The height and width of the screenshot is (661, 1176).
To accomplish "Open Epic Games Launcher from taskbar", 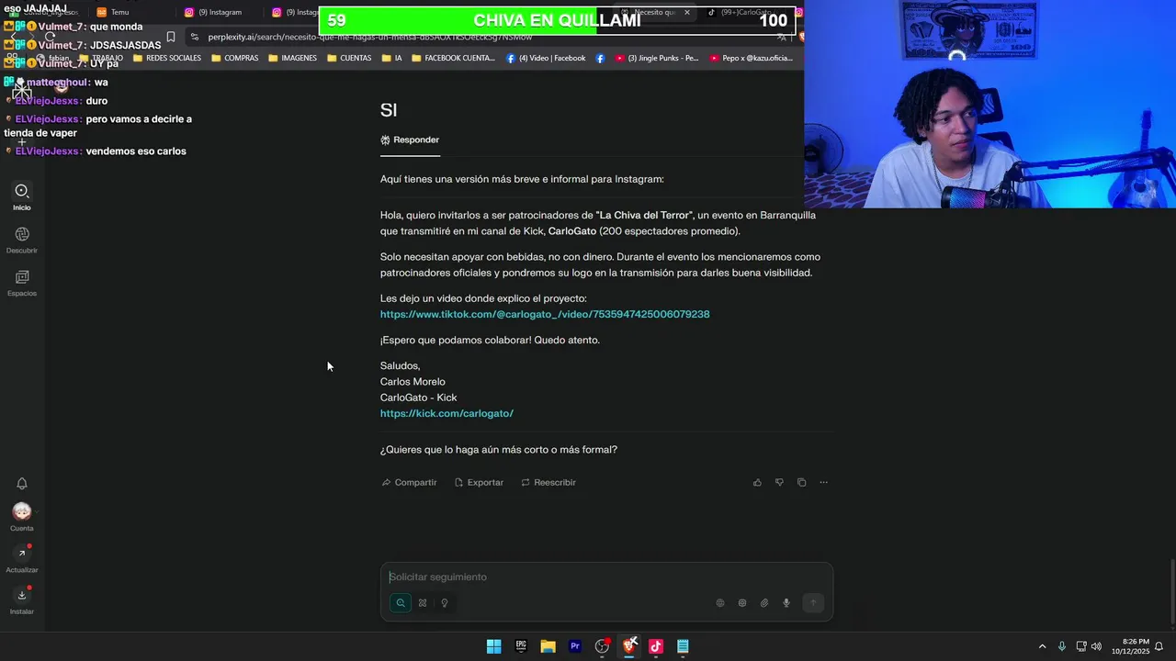I will point(521,646).
